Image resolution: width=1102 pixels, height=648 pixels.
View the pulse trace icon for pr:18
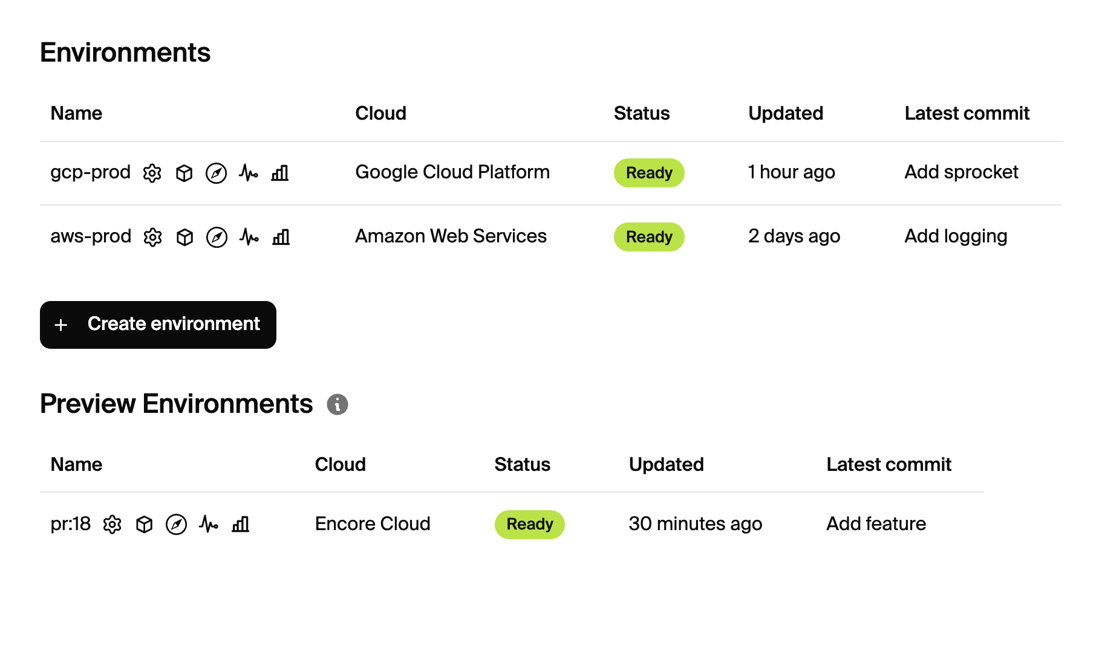tap(208, 524)
